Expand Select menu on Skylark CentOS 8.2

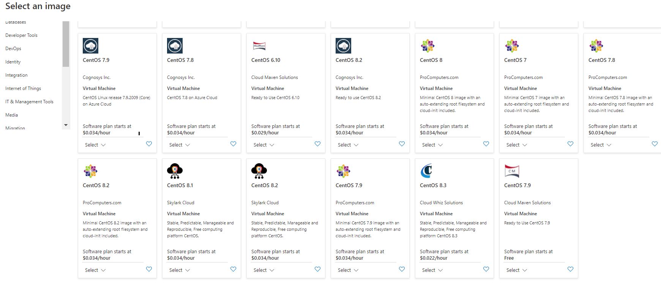pos(264,270)
